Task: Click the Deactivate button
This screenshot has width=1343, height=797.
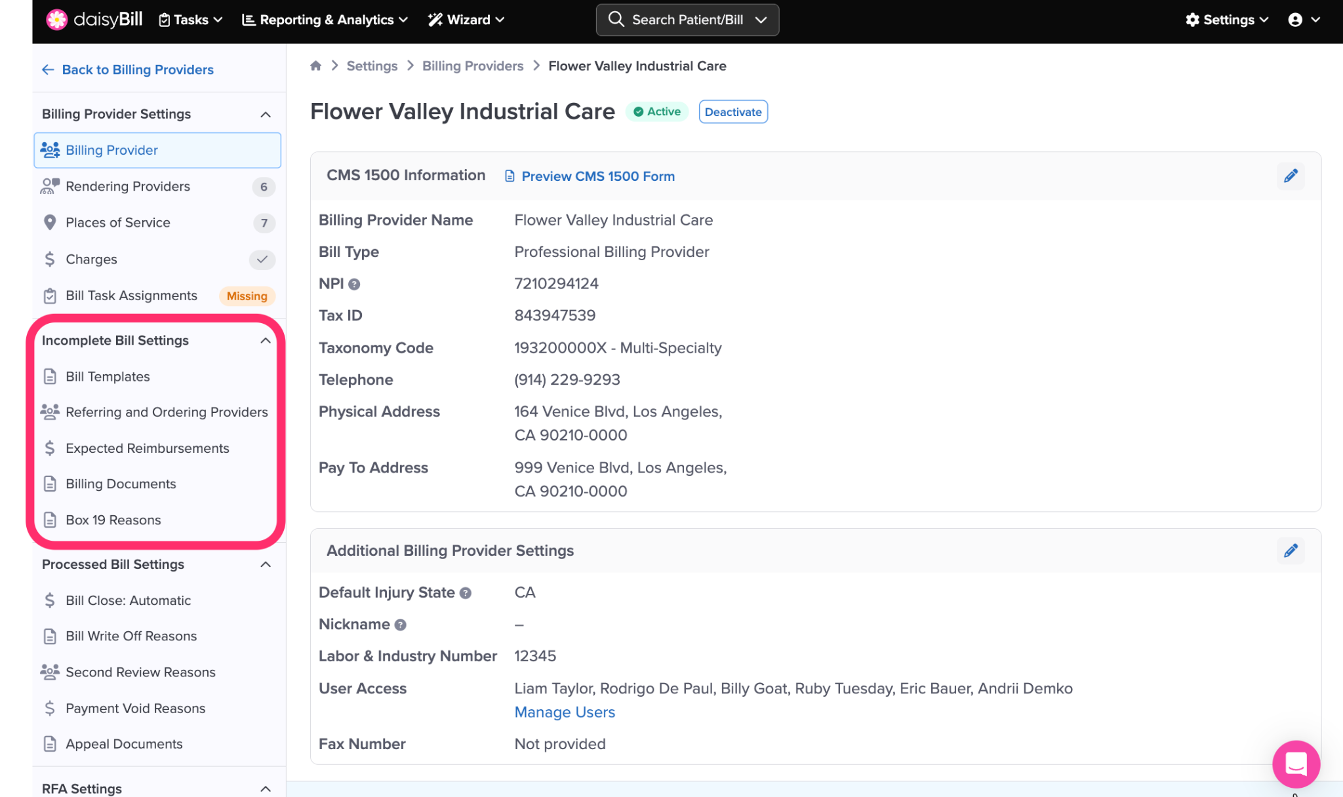Action: [732, 111]
